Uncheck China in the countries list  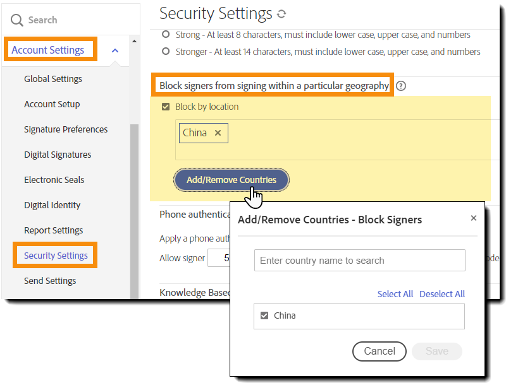(265, 315)
